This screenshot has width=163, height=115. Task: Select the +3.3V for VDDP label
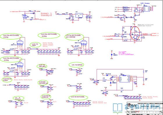pos(36,45)
